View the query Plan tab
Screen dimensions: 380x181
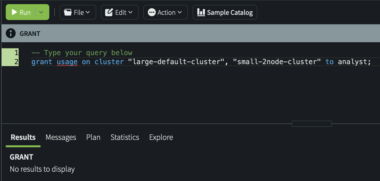tap(93, 137)
